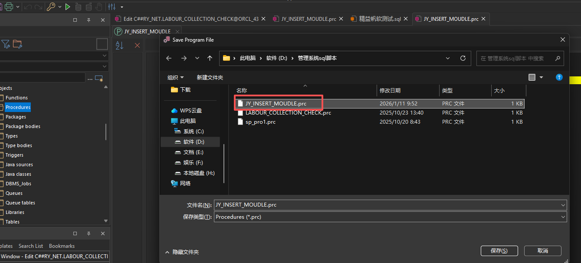This screenshot has width=581, height=263.
Task: Open the toolbar customize dropdown arrow
Action: coord(122,7)
